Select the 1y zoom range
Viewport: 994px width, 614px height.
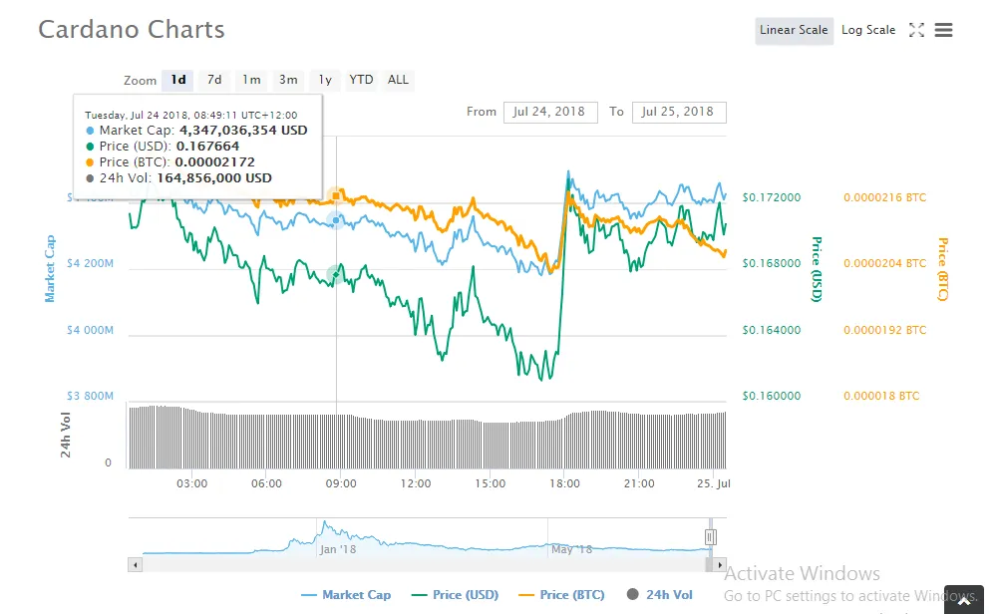pyautogui.click(x=325, y=80)
